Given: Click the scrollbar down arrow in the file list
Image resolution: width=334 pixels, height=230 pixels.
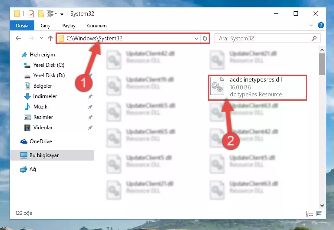Looking at the screenshot, I should (x=322, y=206).
